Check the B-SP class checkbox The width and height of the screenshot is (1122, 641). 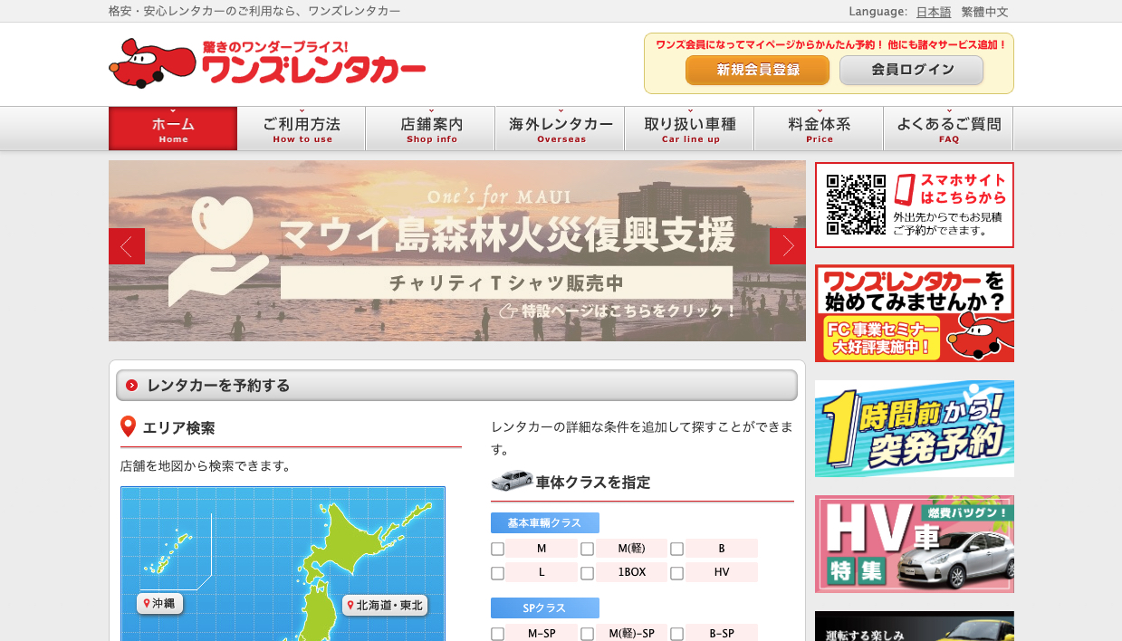676,634
